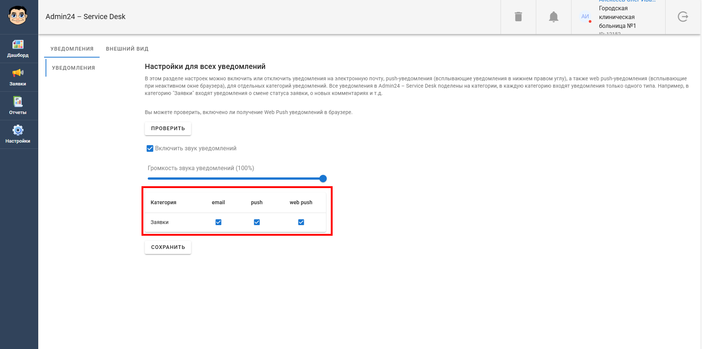The image size is (702, 349).
Task: Select Уведомления in the side submenu
Action: [74, 68]
